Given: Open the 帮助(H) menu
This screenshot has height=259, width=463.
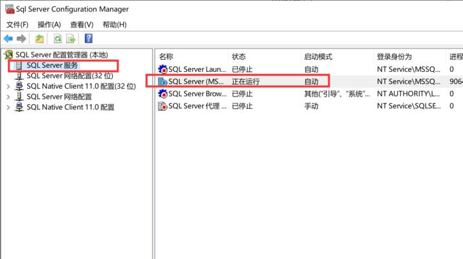Looking at the screenshot, I should (x=115, y=25).
